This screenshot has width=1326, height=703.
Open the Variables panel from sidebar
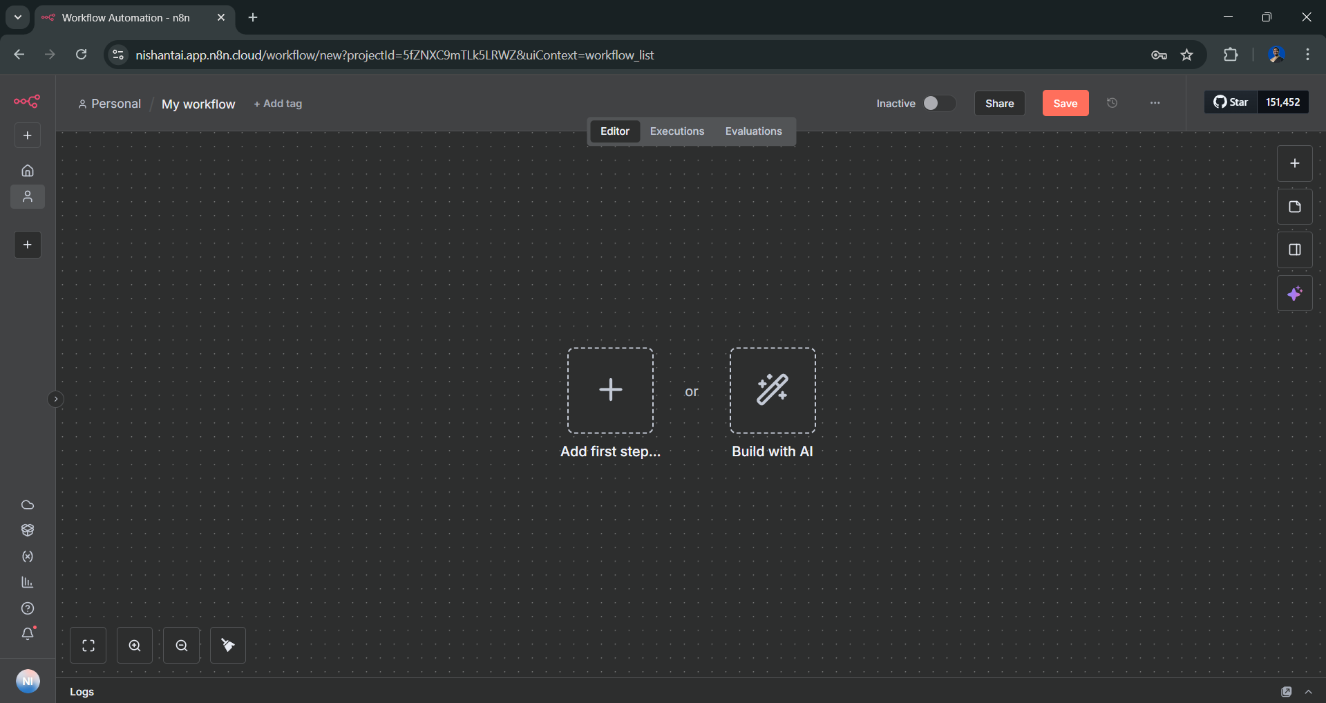27,556
